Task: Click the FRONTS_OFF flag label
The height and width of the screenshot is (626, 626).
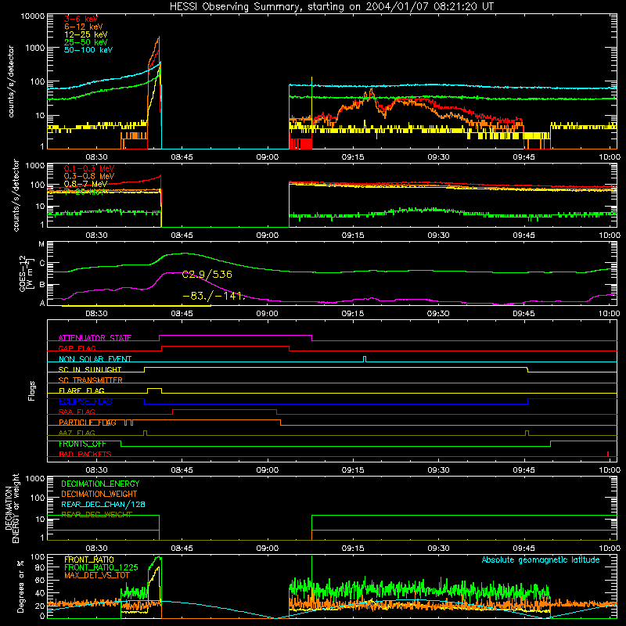Action: tap(82, 444)
